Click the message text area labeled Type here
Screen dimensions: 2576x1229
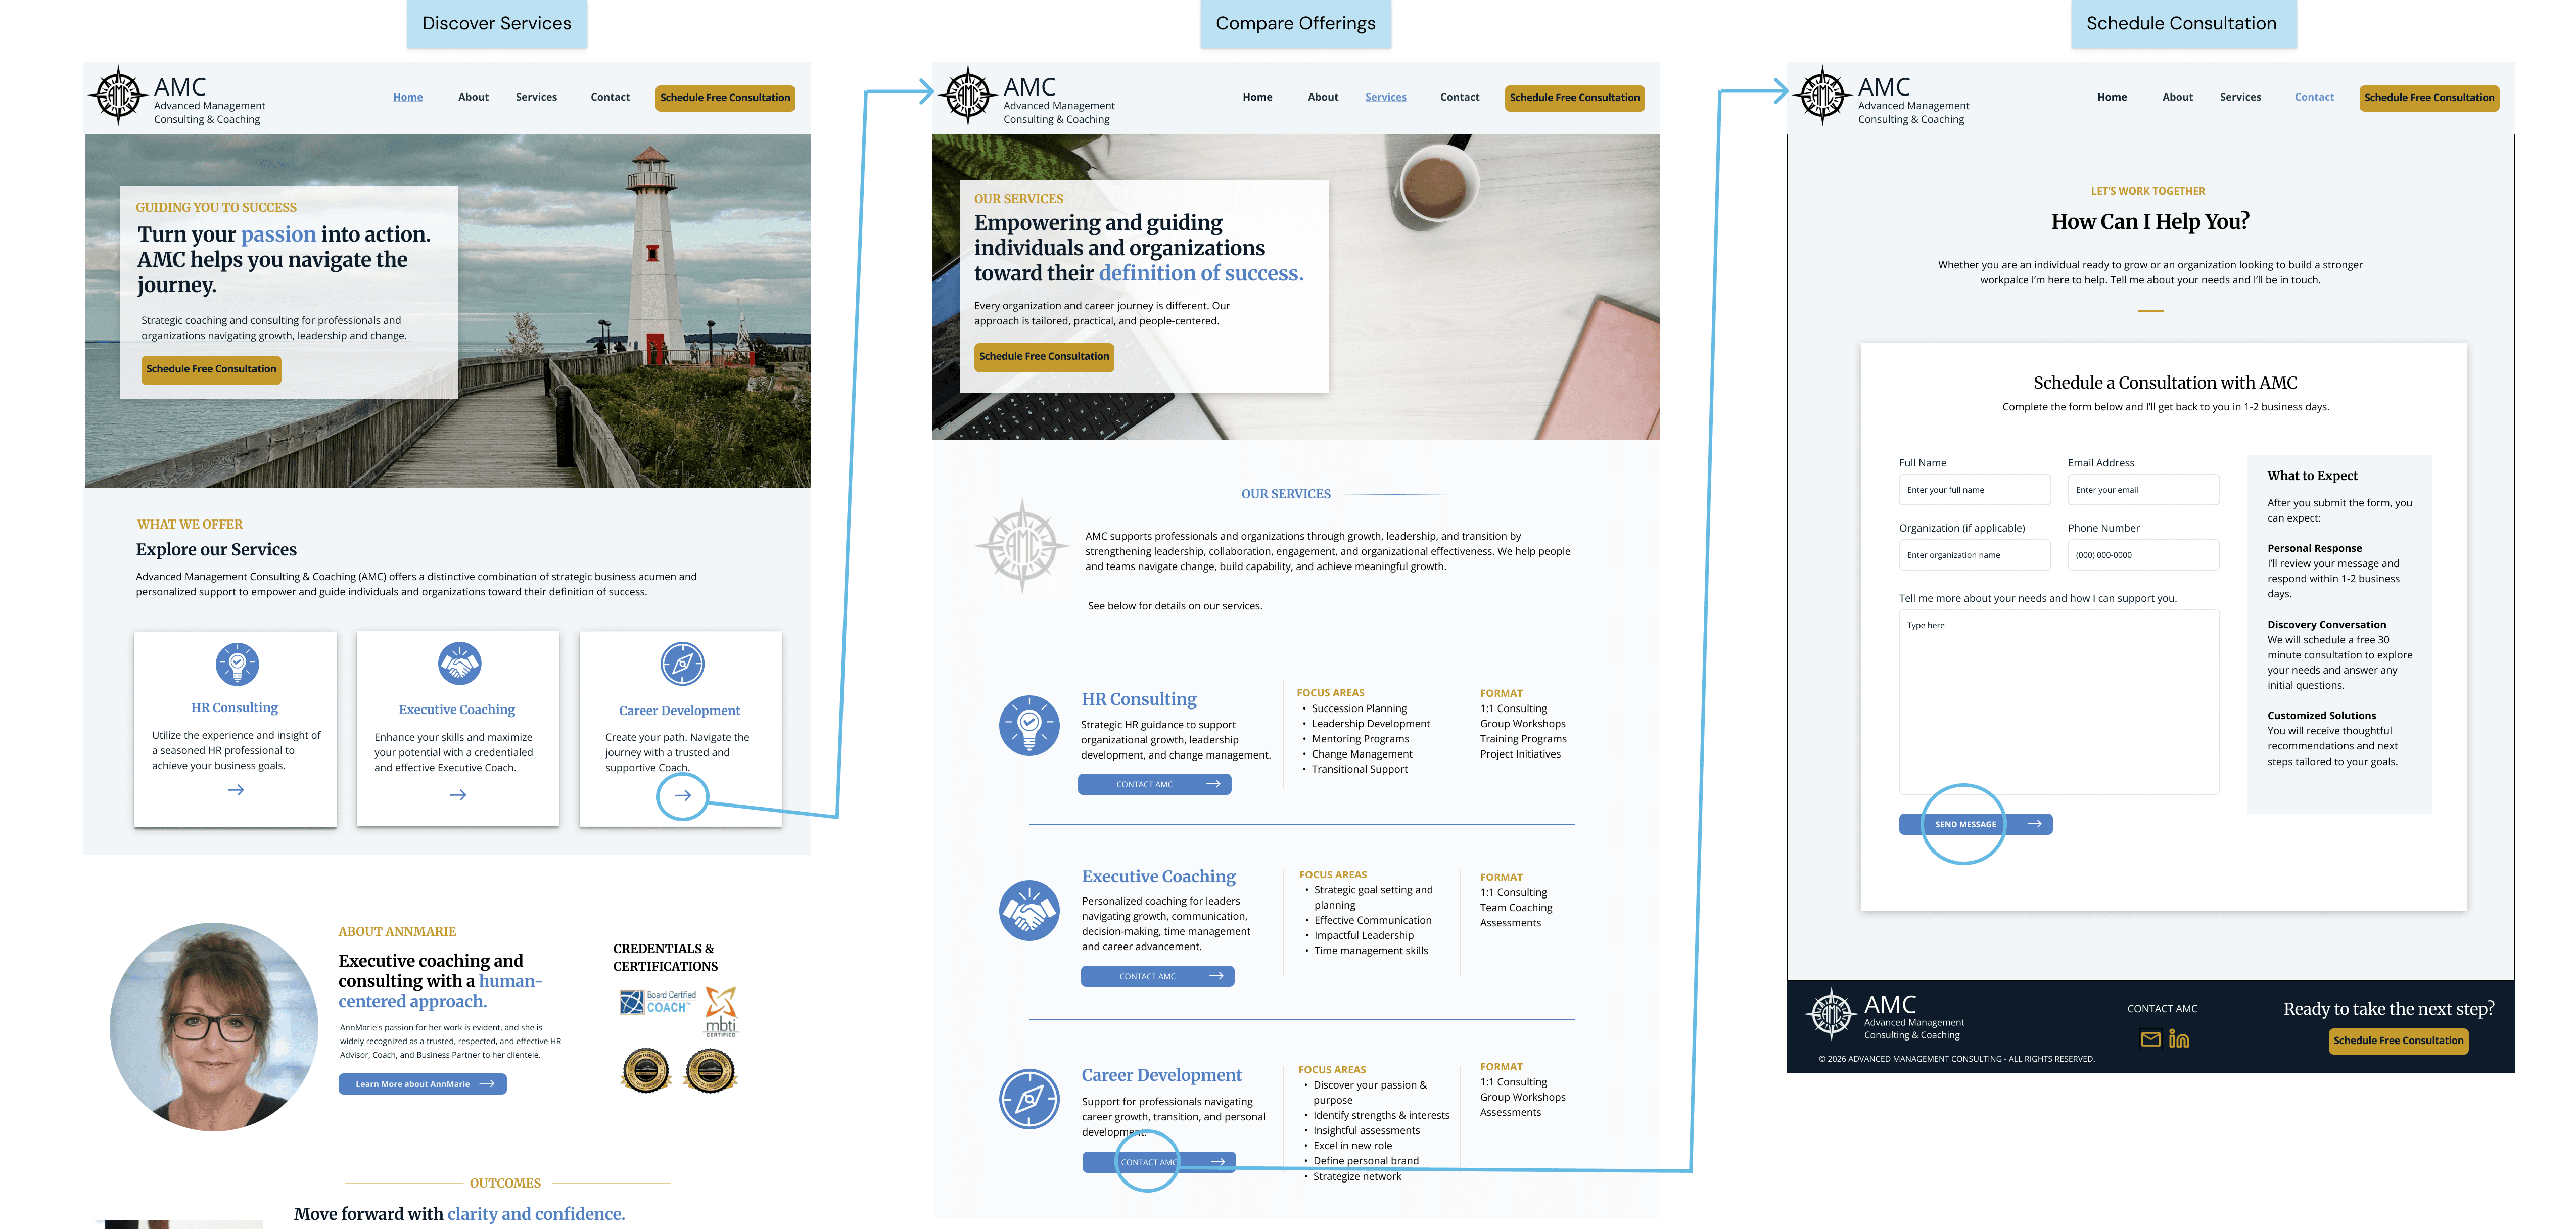(x=2059, y=702)
